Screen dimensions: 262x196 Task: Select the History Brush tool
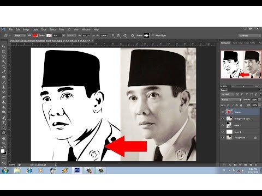[3, 93]
